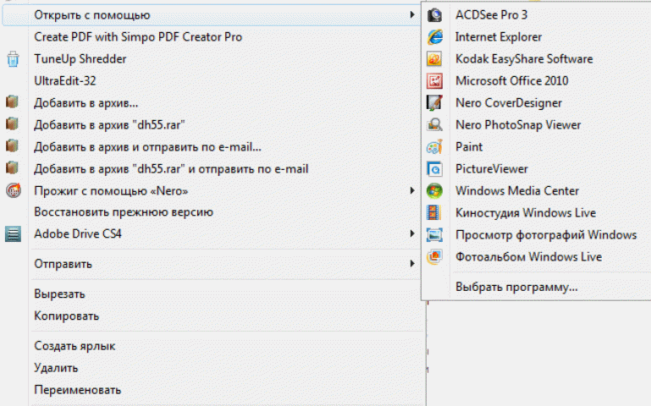Screen dimensions: 651x406
Task: Click Выбрать программу... in submenu
Action: click(x=516, y=287)
